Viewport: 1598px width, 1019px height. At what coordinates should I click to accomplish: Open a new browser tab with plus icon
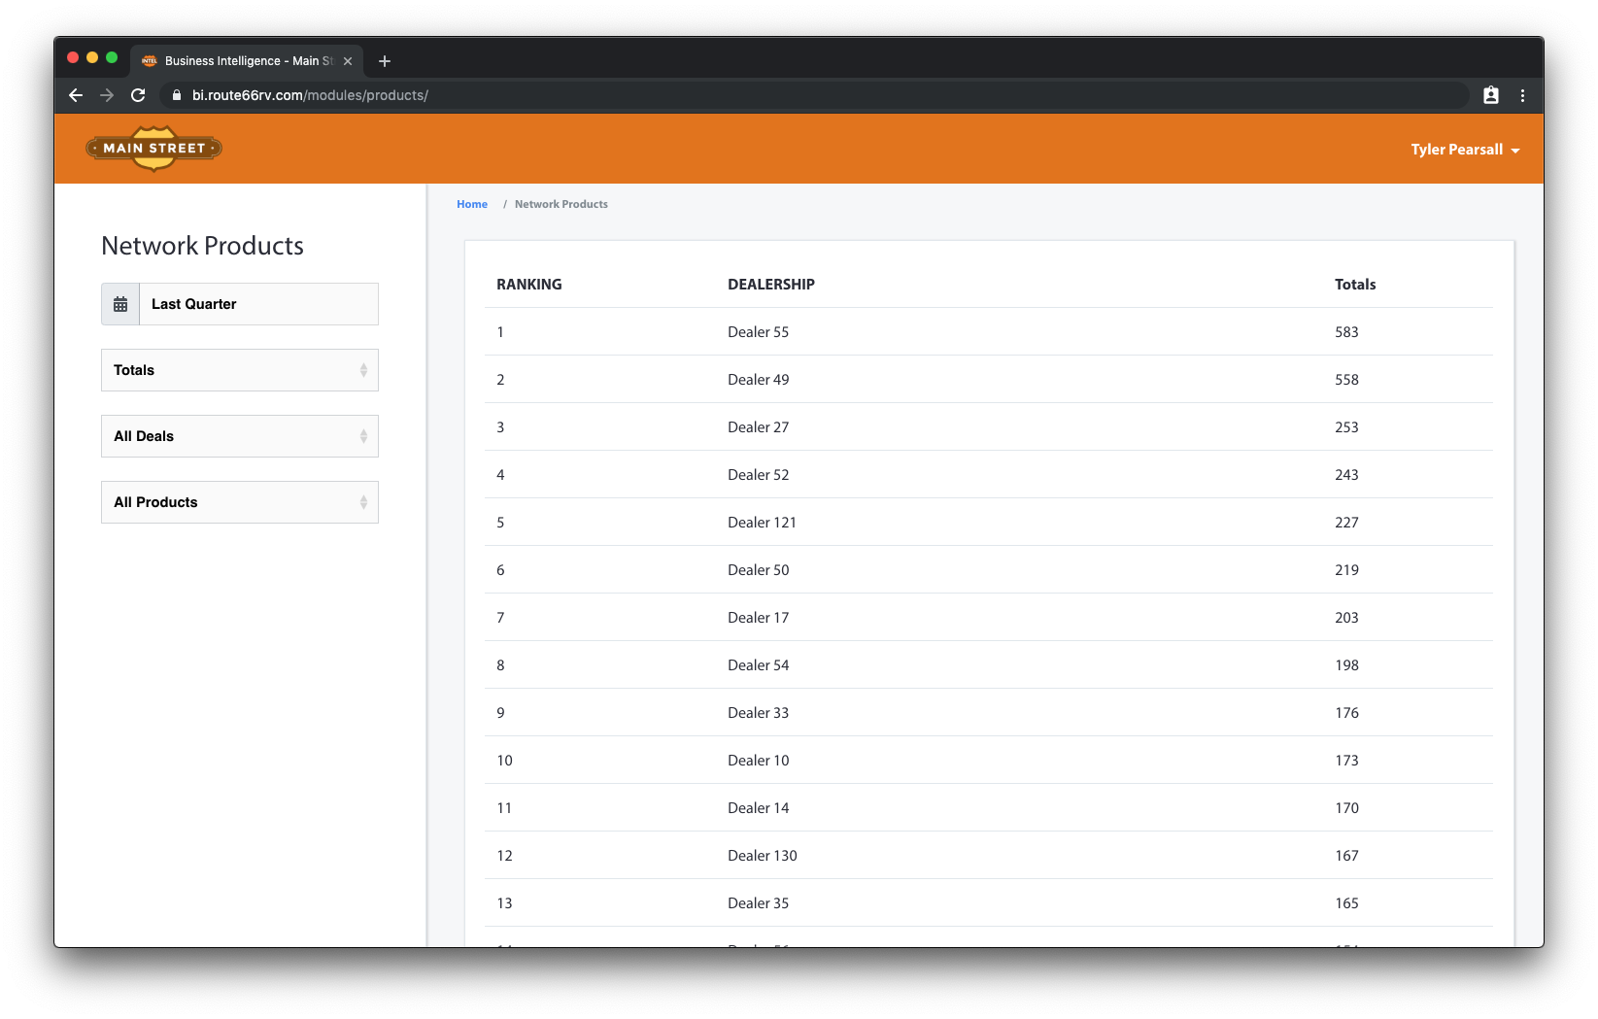385,61
